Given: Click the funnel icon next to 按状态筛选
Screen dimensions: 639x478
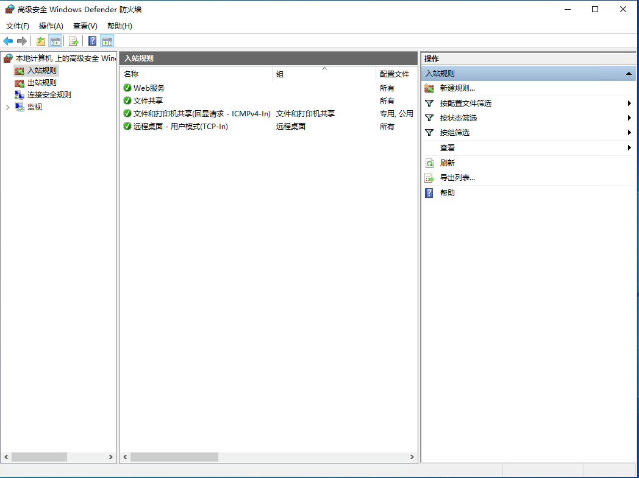Looking at the screenshot, I should tap(429, 118).
